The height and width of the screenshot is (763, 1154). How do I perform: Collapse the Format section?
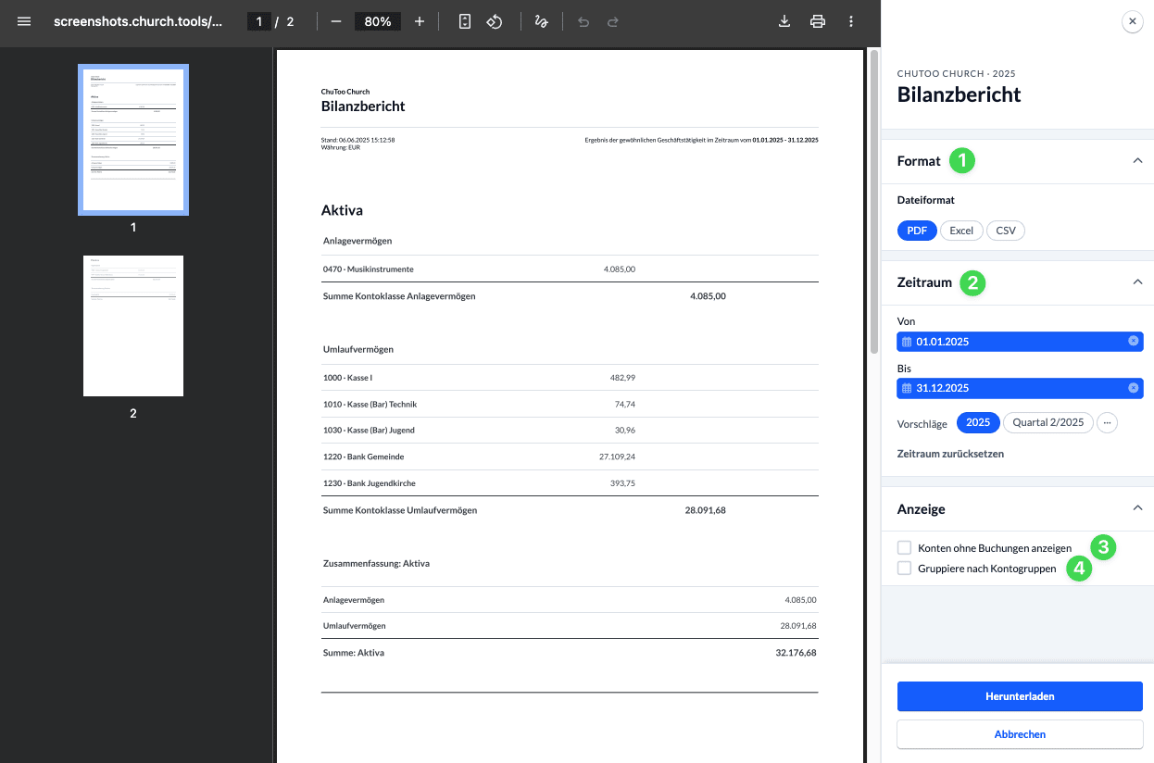(1137, 161)
